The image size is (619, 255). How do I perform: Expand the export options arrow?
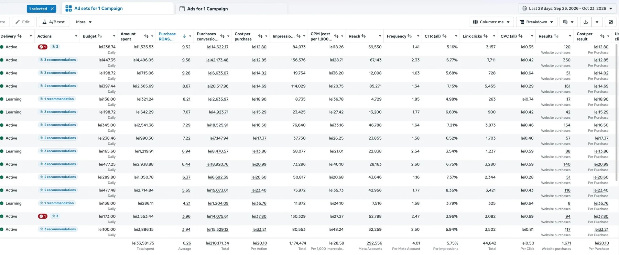click(597, 22)
